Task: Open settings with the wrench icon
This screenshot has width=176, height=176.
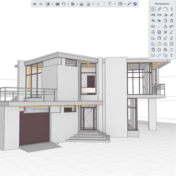Action: [129, 4]
